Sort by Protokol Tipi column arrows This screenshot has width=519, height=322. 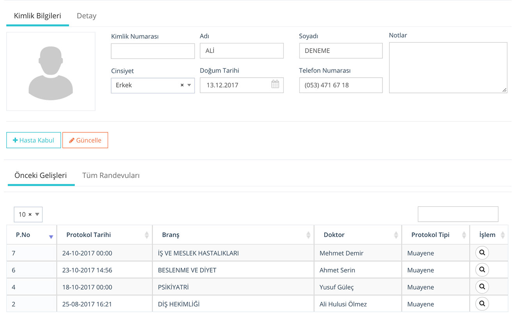click(x=464, y=235)
